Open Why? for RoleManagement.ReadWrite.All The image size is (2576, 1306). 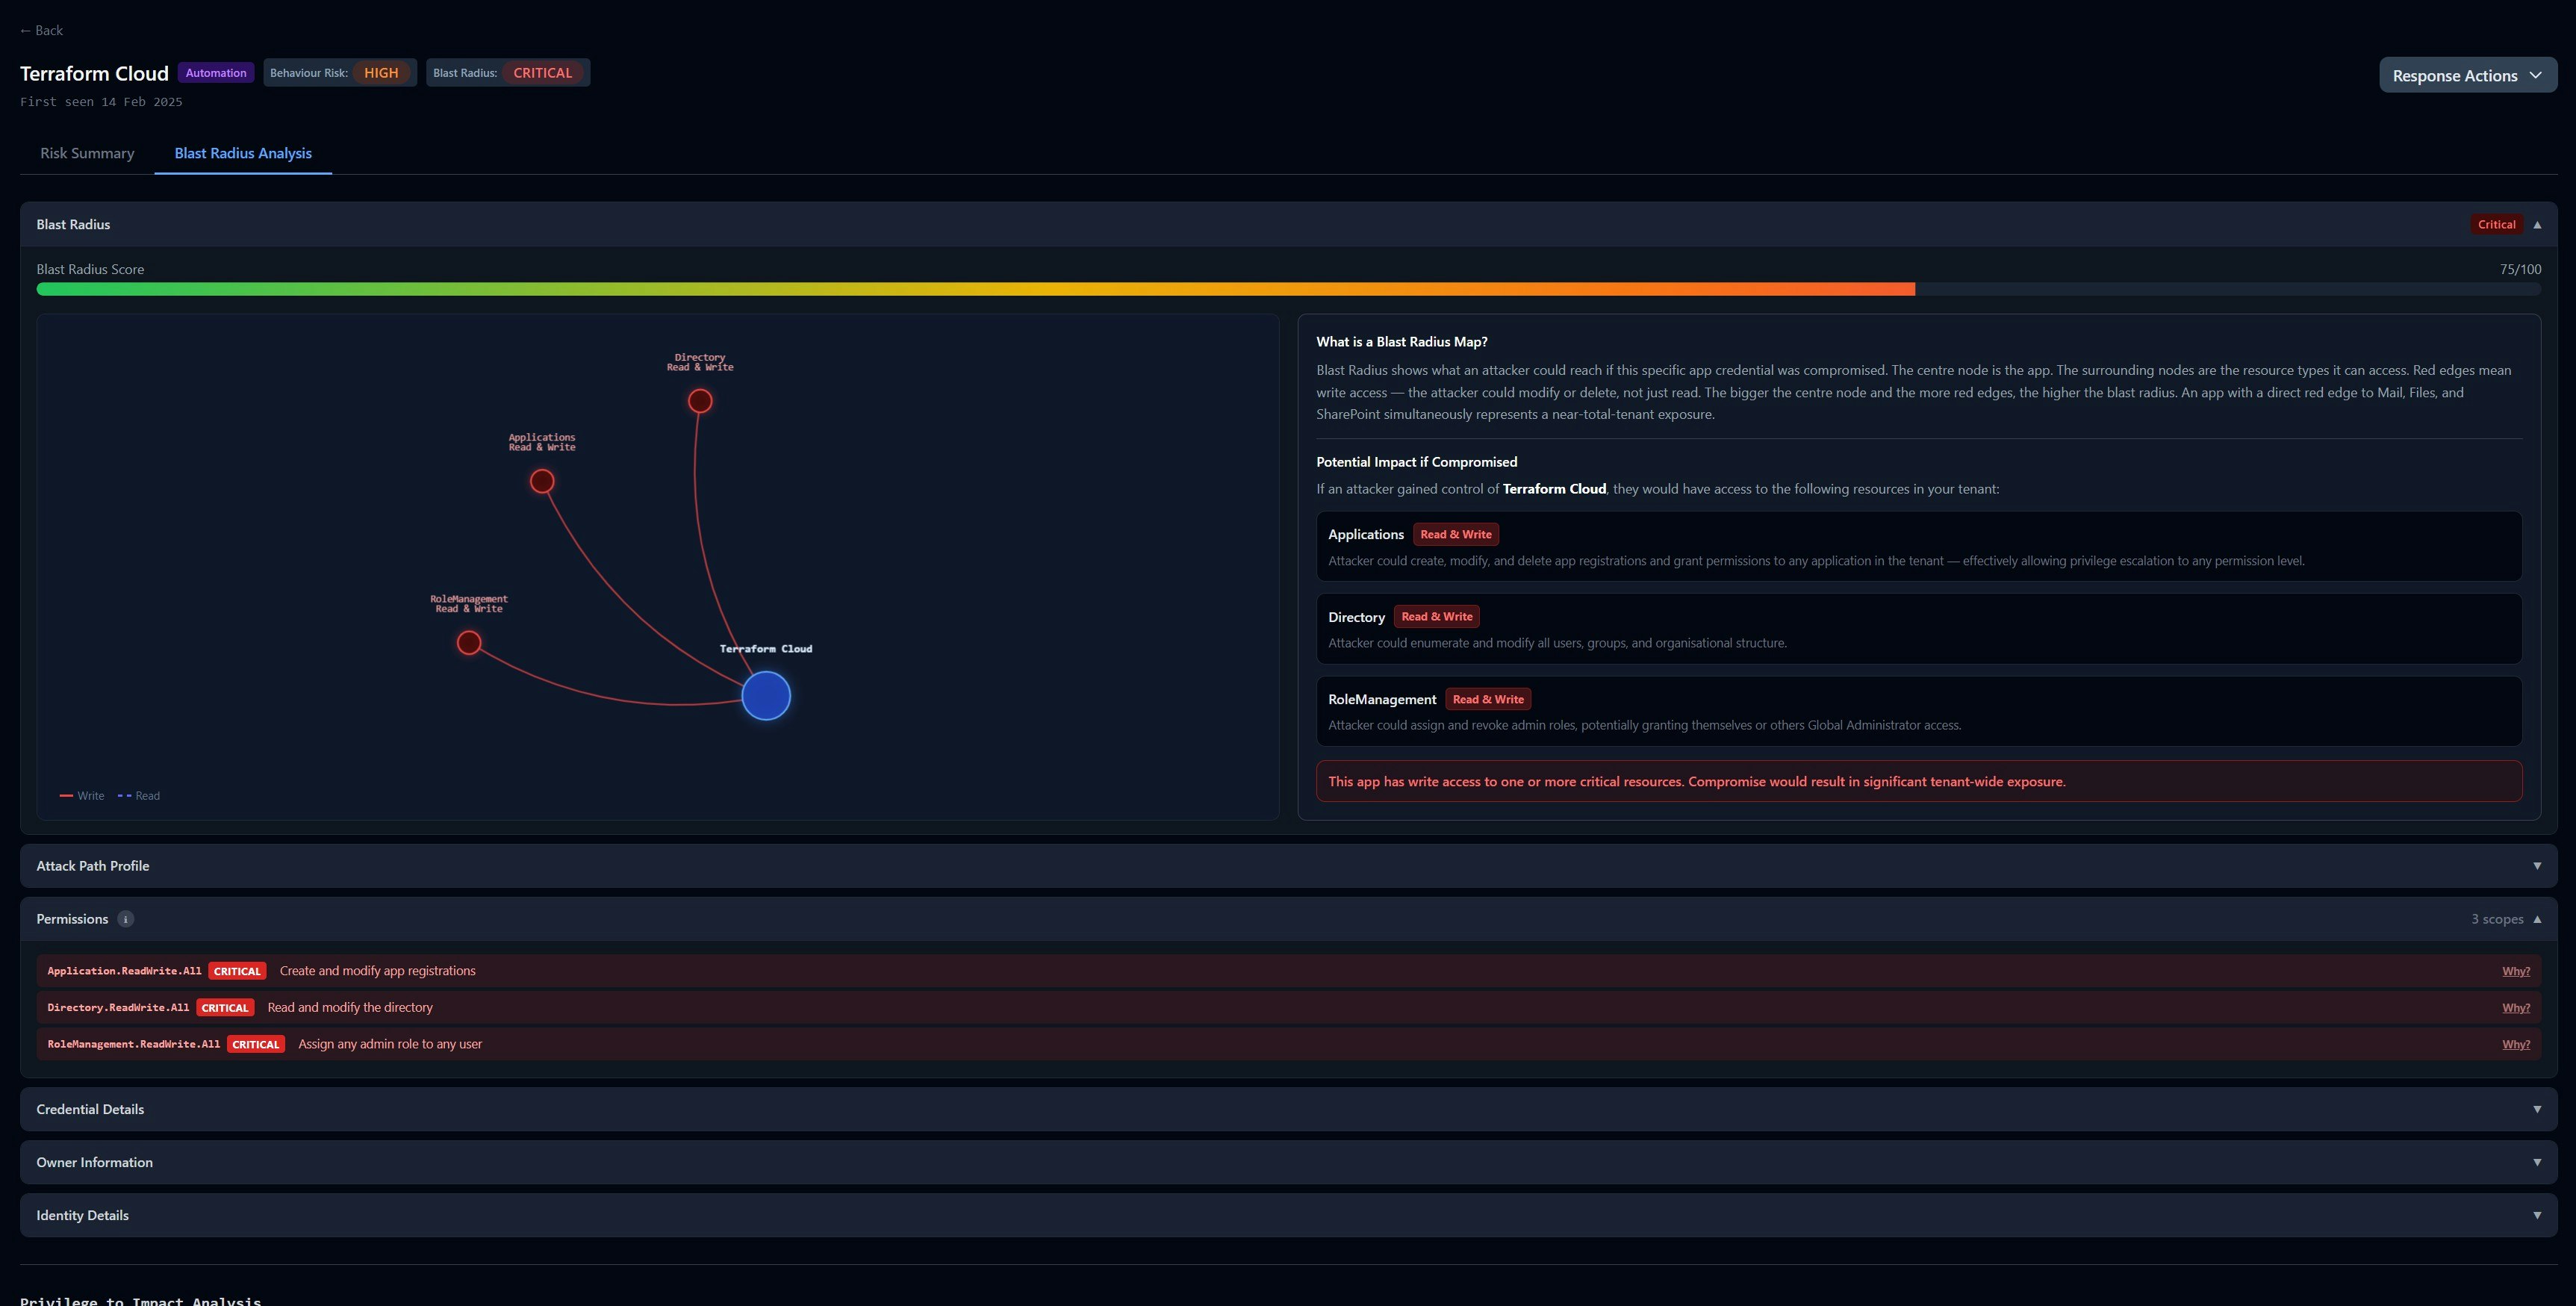coord(2515,1044)
